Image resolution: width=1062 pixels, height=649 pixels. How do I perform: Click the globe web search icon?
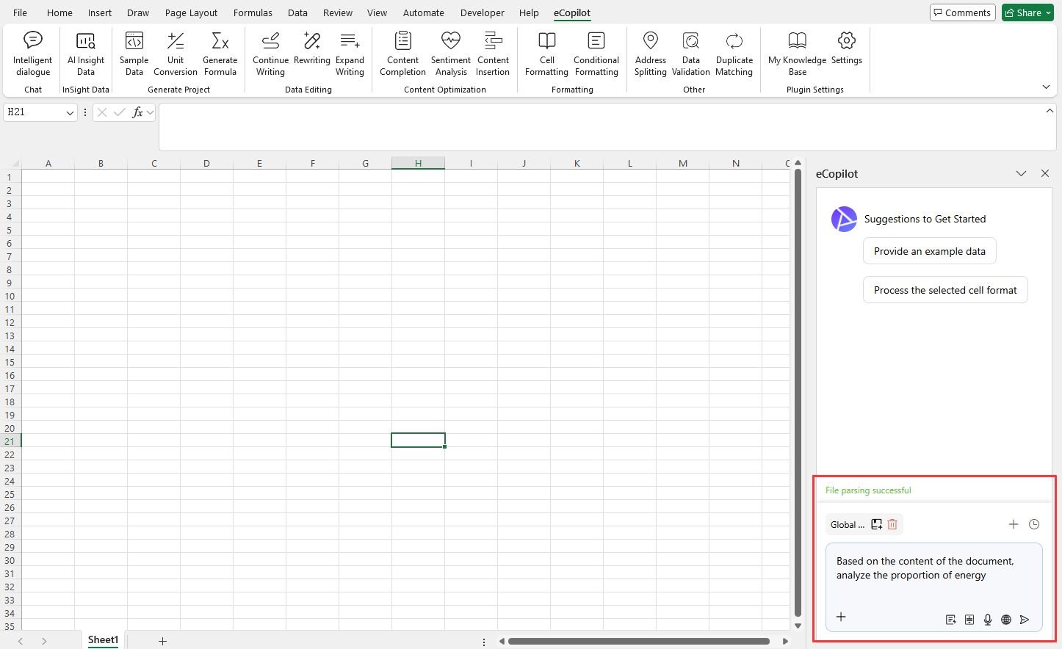(1006, 620)
